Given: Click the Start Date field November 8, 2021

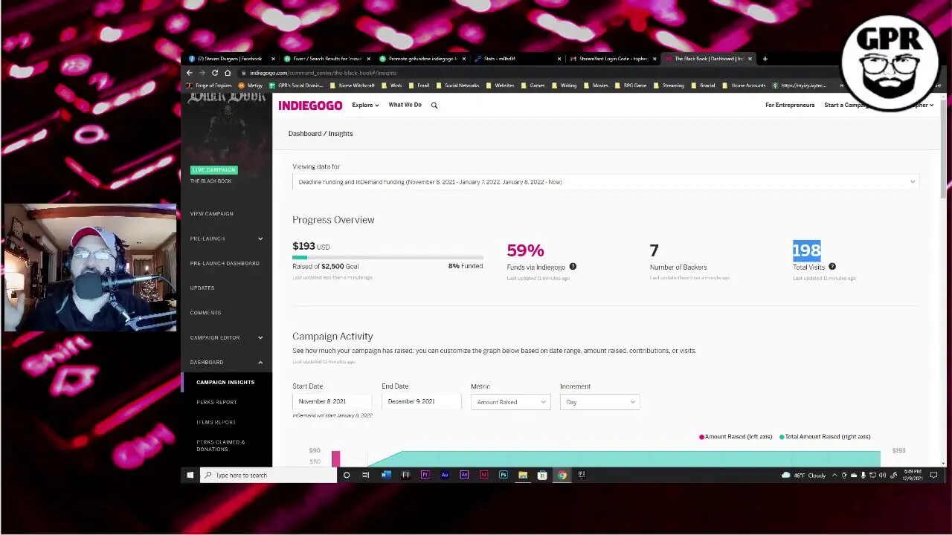Looking at the screenshot, I should pyautogui.click(x=332, y=401).
